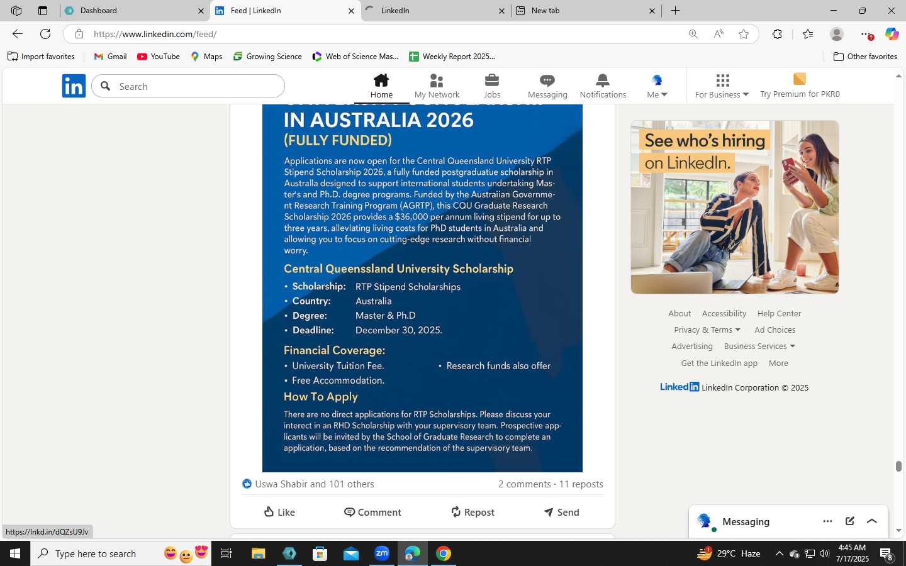
Task: Open the Ad Choices link
Action: [x=775, y=330]
